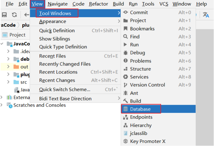
Task: Click the Ant icon in the submenu
Action: coord(125,93)
